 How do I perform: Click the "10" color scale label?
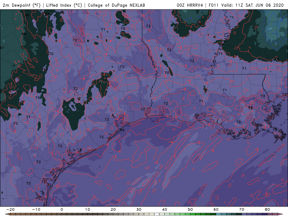[87, 210]
